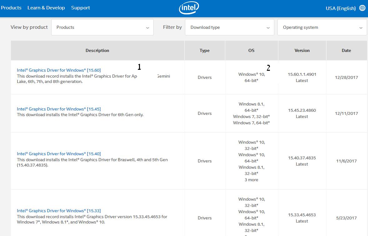
Task: Click the Date column header
Action: tap(346, 50)
